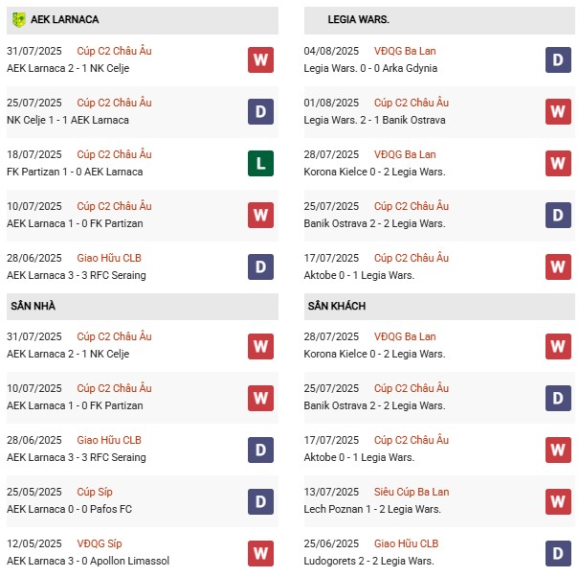The width and height of the screenshot is (579, 577).
Task: Click W badge for the Lech Poznan match
Action: pos(558,501)
